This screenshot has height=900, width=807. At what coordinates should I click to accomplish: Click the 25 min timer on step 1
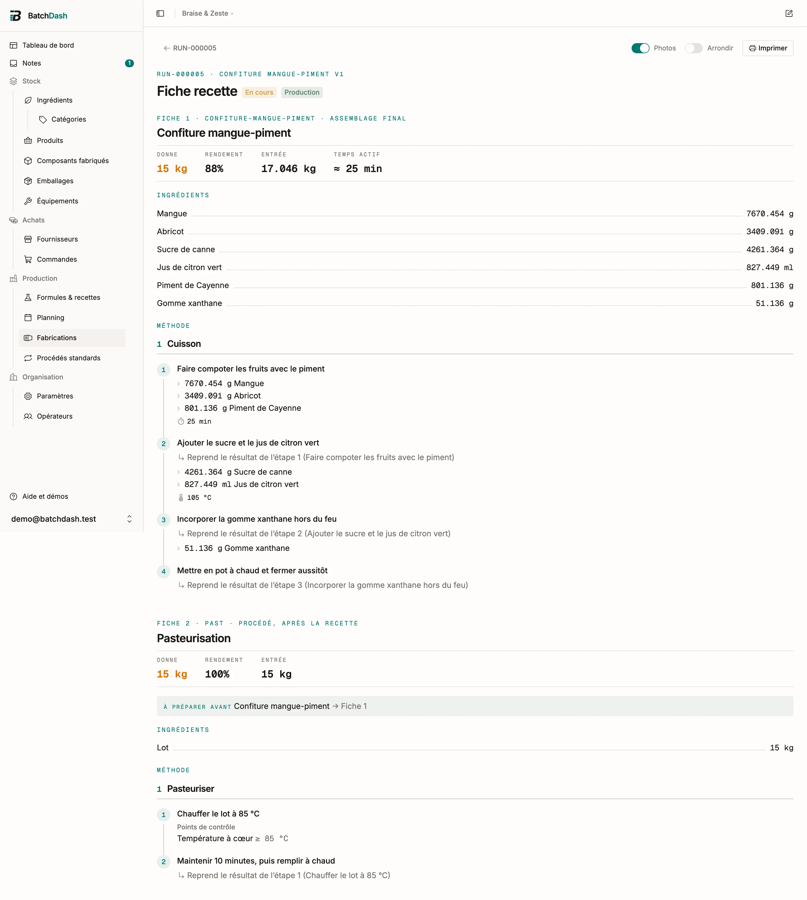(x=194, y=422)
